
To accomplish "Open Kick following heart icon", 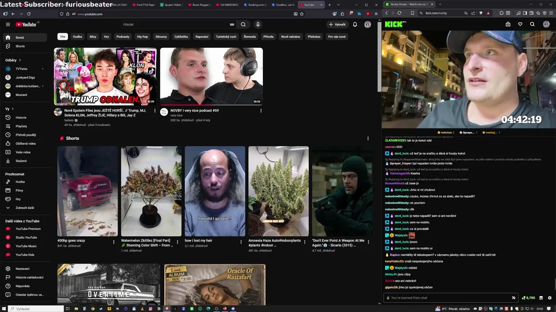I will (x=520, y=24).
